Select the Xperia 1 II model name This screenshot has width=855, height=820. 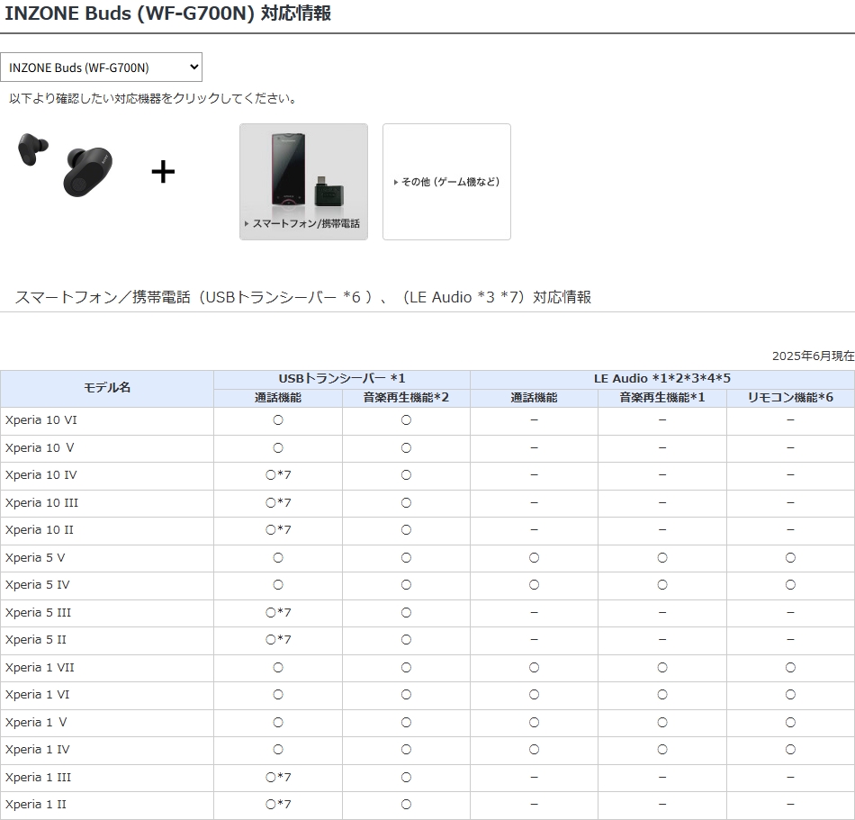35,805
